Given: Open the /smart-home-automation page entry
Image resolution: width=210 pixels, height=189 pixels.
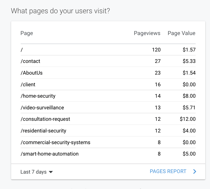Looking at the screenshot, I should (x=50, y=154).
